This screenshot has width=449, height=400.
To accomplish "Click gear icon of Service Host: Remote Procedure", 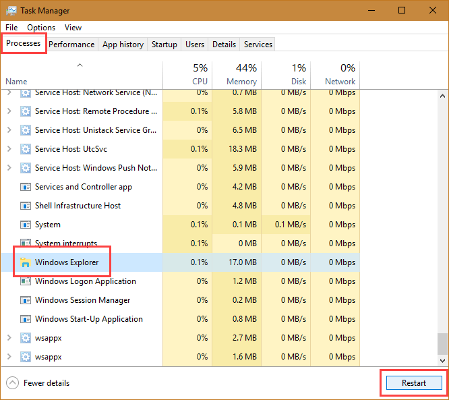I will pos(26,111).
